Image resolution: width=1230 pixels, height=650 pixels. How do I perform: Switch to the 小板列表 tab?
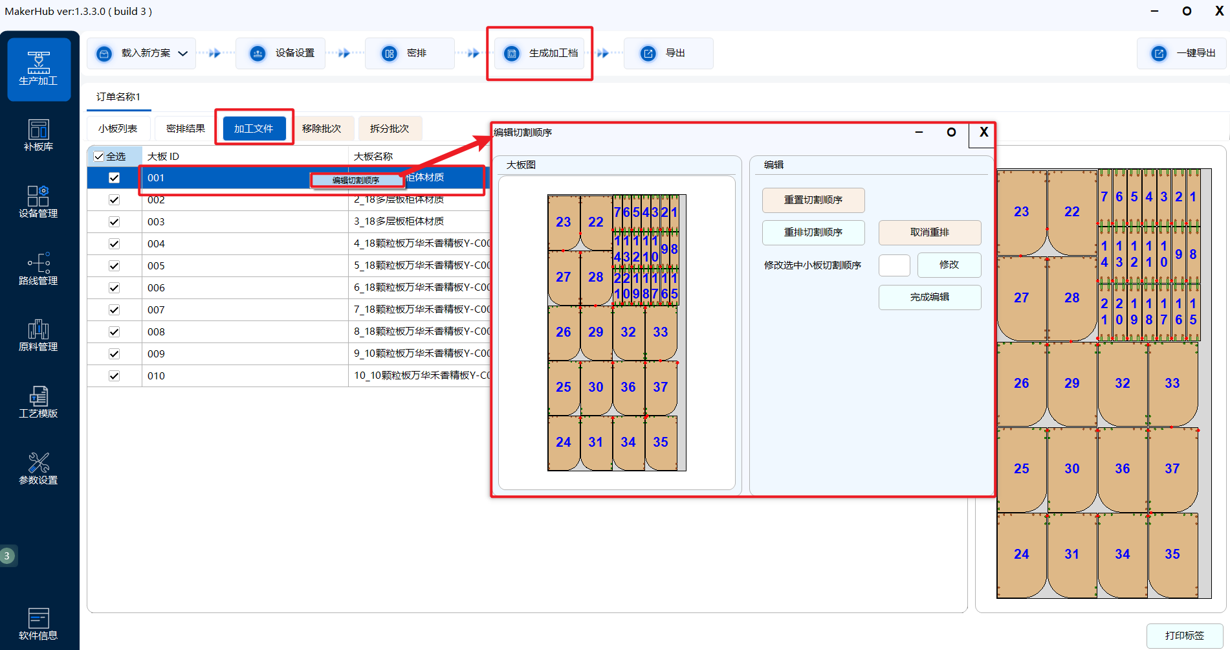(118, 129)
